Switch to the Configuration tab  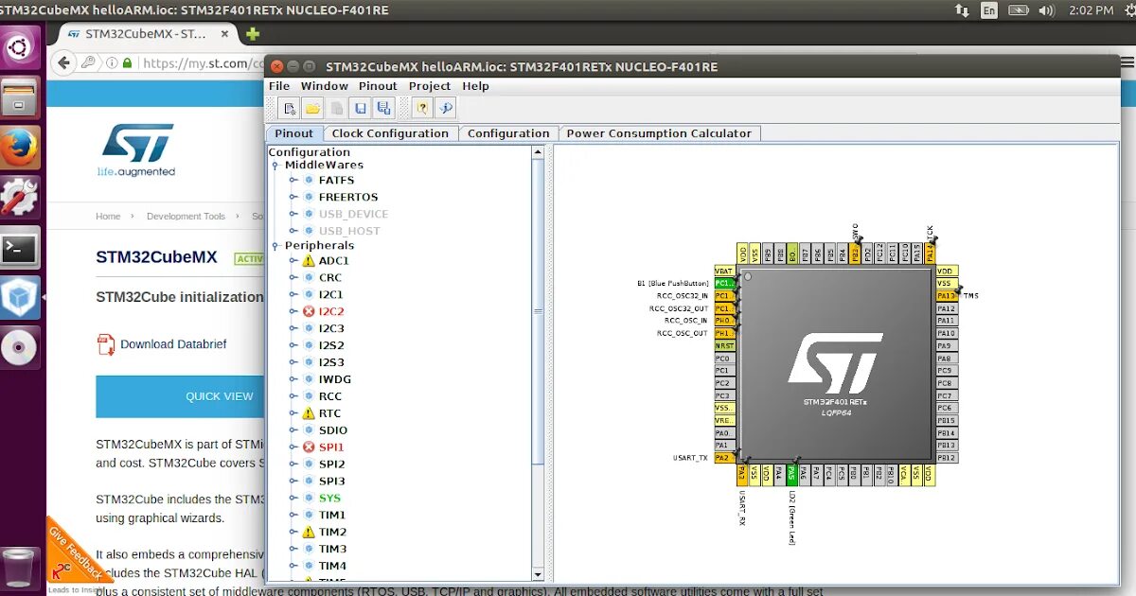click(508, 133)
